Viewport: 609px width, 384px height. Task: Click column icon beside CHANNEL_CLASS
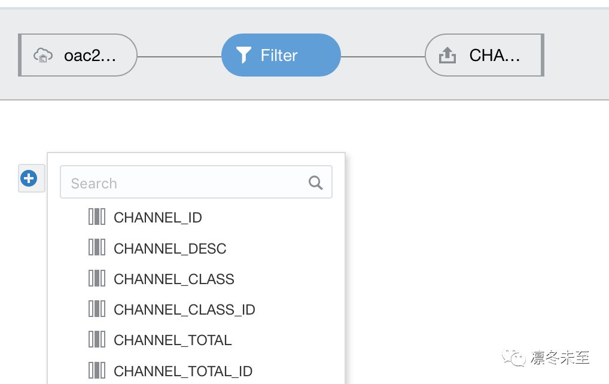96,278
